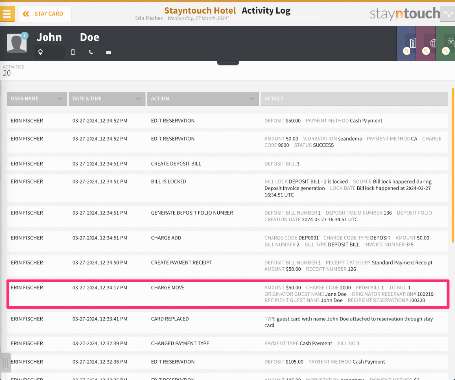
Task: Click the location pin icon under guest name
Action: coord(41,52)
